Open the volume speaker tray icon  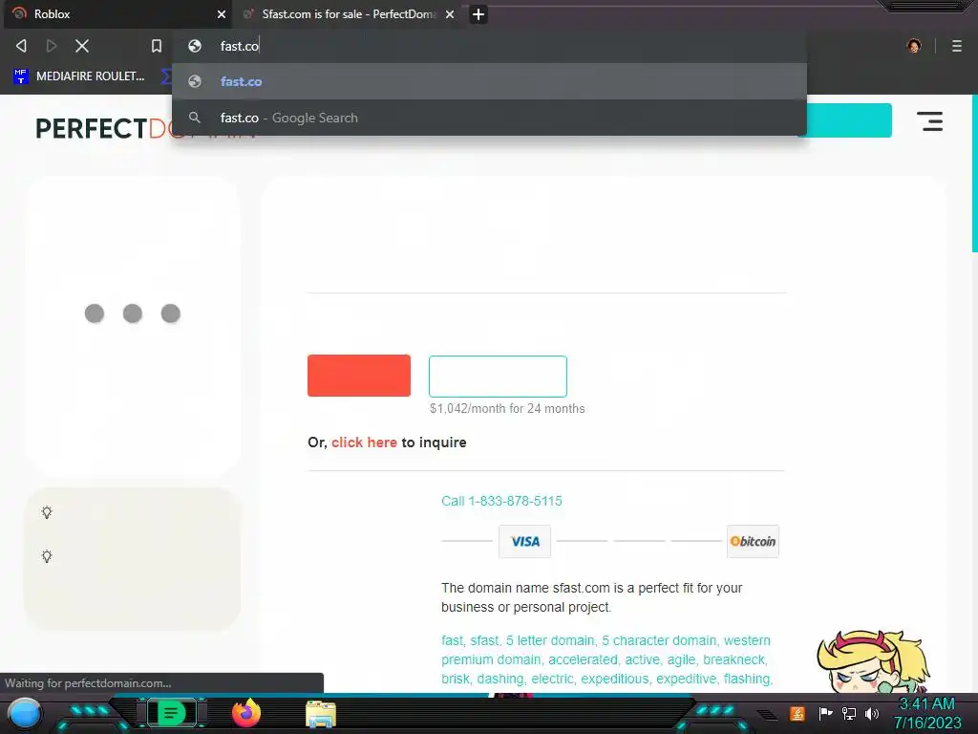[x=871, y=713]
